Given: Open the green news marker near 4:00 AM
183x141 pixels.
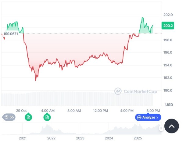Looking at the screenshot, I should point(47,117).
